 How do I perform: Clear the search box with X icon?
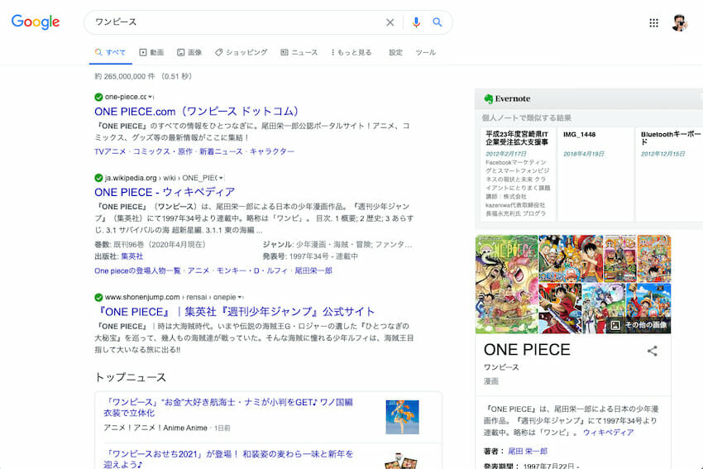point(390,22)
